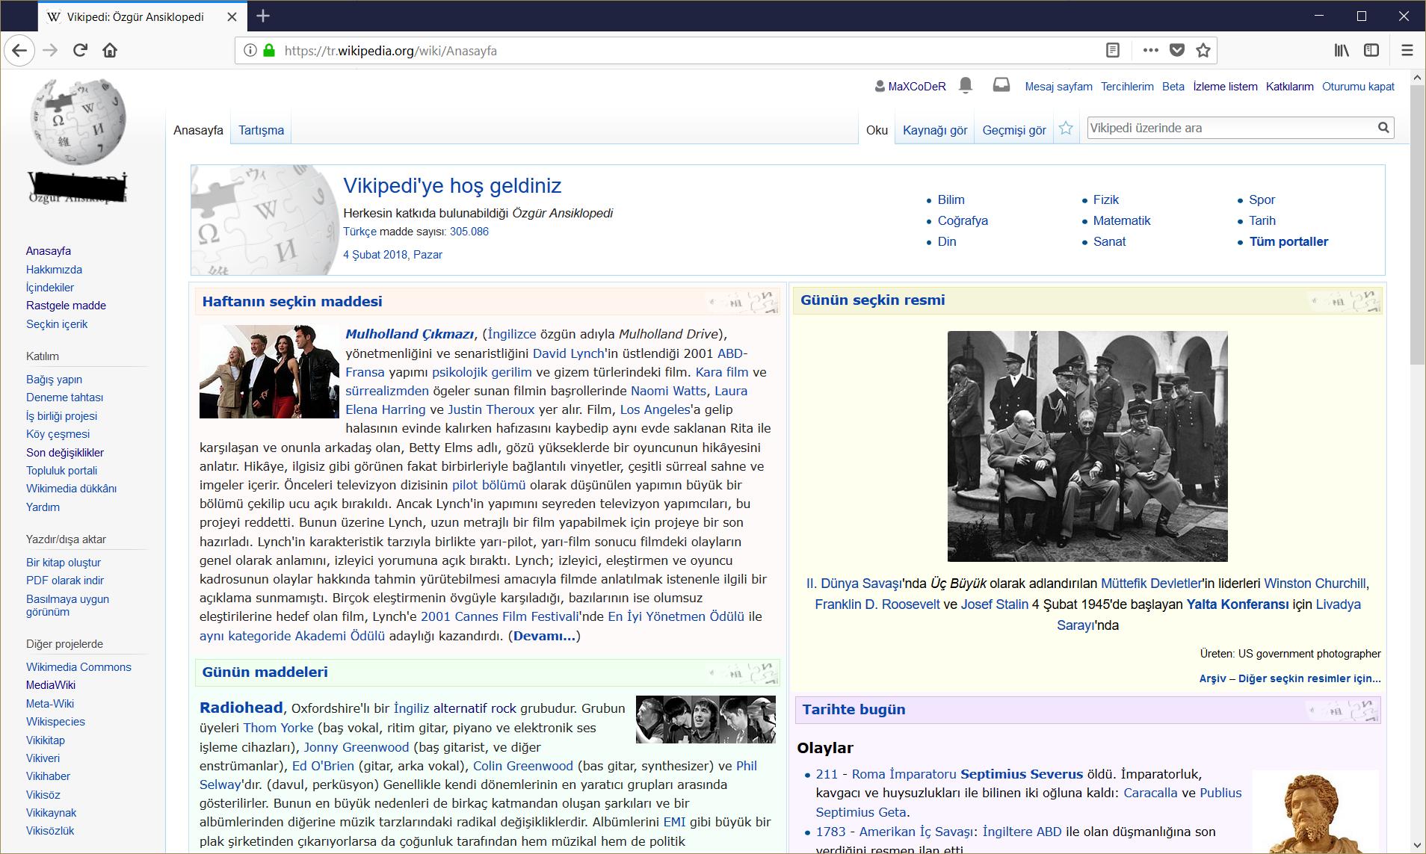Open the Firefox hamburger menu
1426x854 pixels.
1407,50
